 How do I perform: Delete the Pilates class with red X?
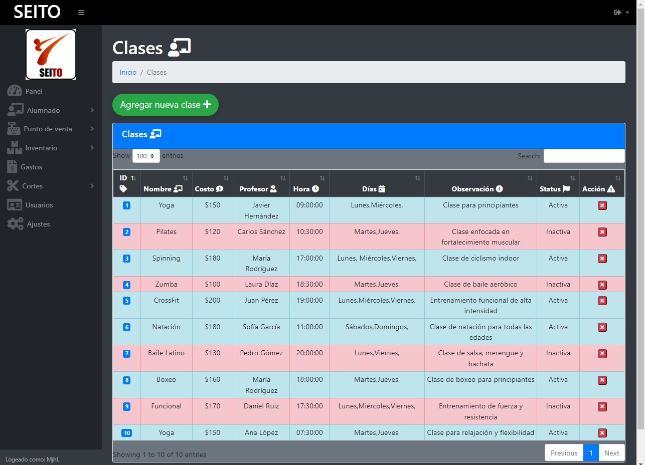602,232
